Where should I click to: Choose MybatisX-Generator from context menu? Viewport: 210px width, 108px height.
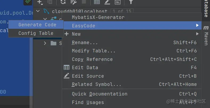[x=132, y=17]
